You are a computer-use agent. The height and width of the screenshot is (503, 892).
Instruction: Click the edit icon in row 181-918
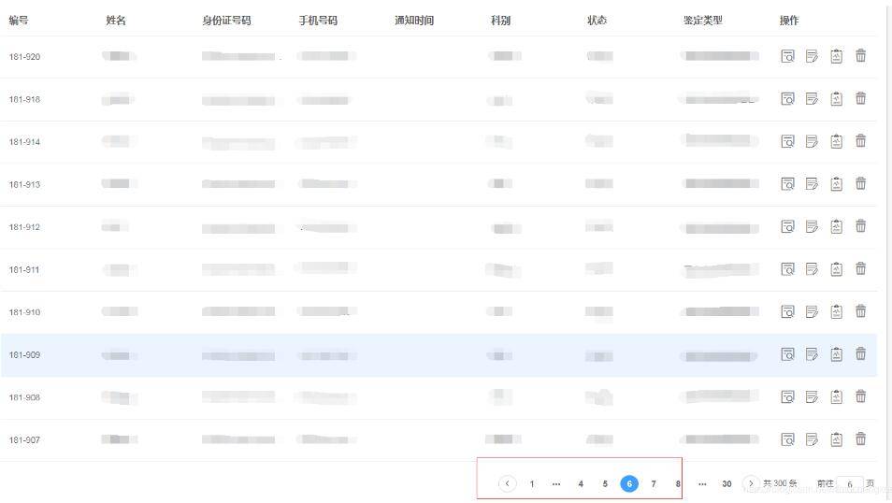click(x=812, y=99)
